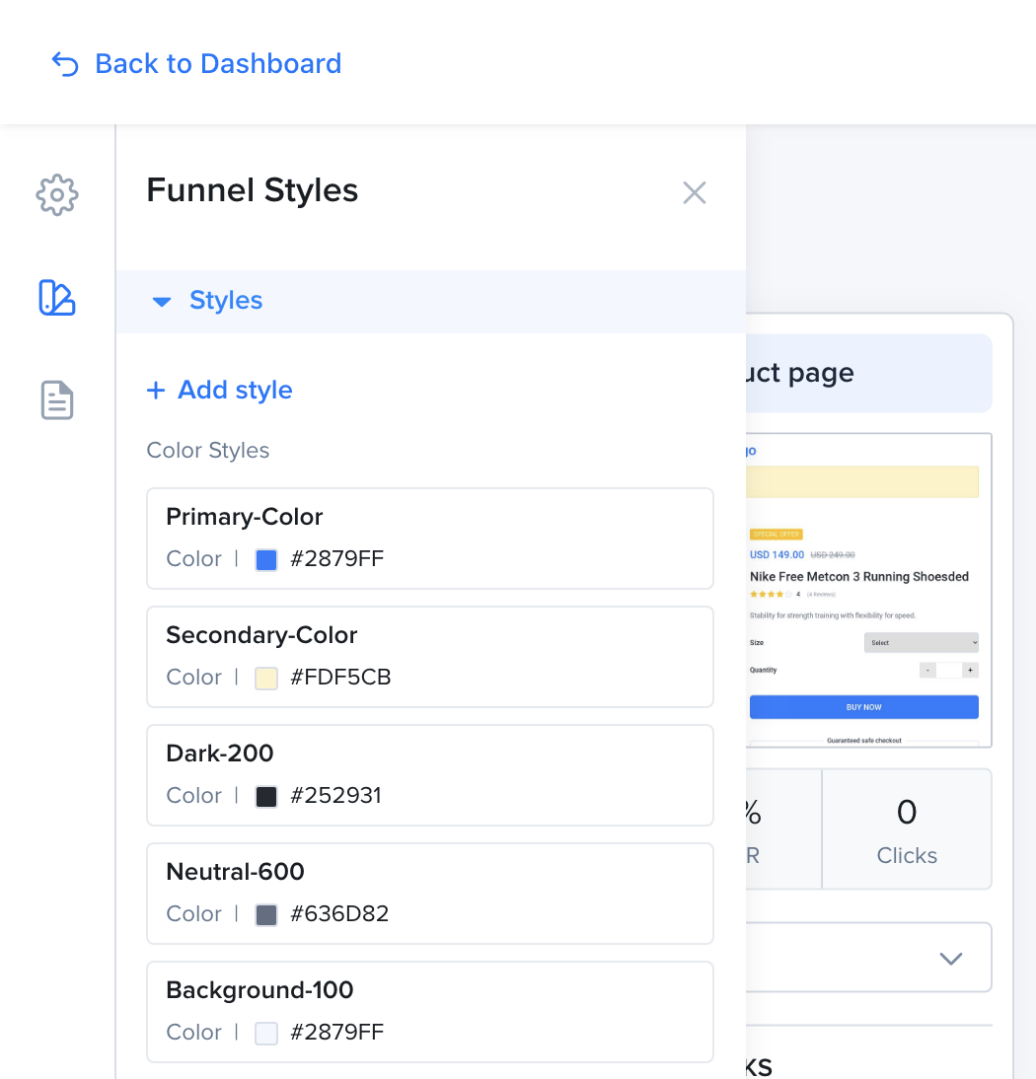
Task: Click the #FDF5CB hex value
Action: [x=340, y=678]
